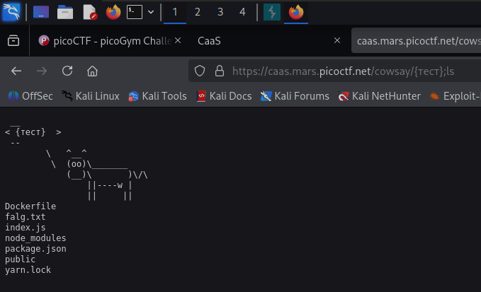
Task: Go to the Firefox home page
Action: [x=92, y=71]
